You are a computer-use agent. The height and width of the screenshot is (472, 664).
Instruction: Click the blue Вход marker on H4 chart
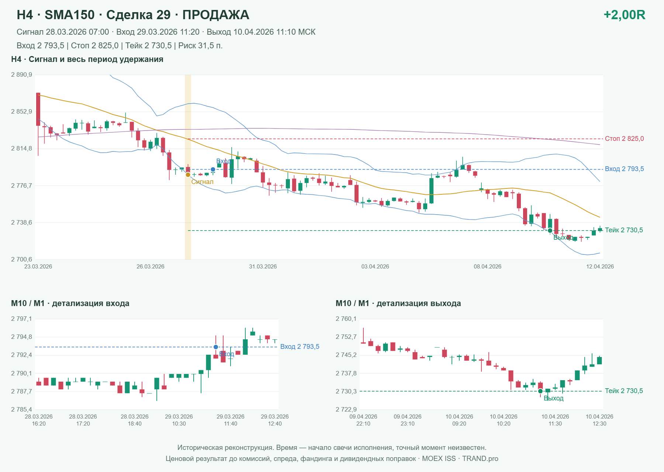coord(213,170)
